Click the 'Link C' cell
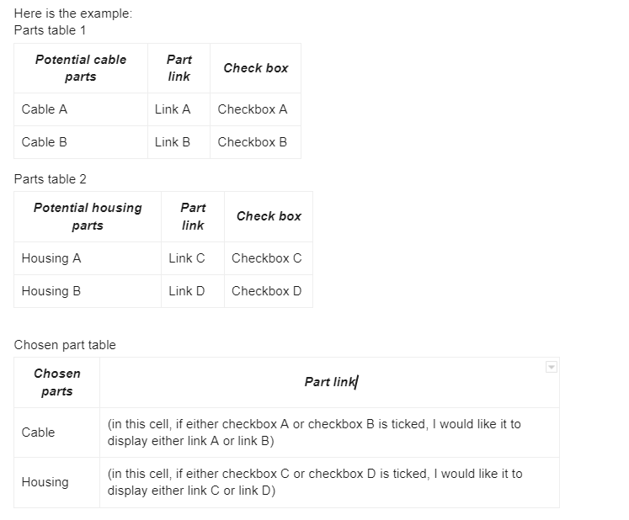Screen dimensions: 629x520 tap(193, 258)
